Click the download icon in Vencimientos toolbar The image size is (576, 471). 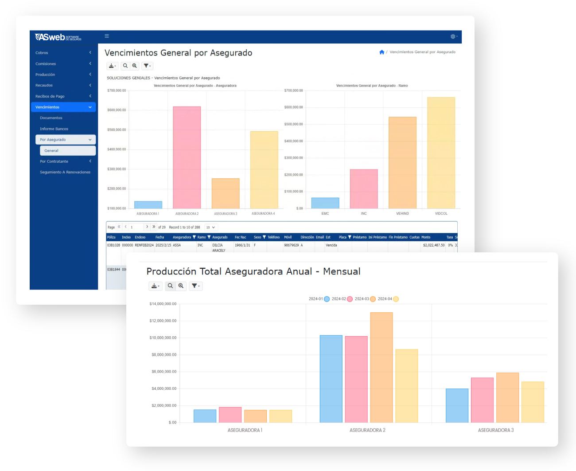112,66
